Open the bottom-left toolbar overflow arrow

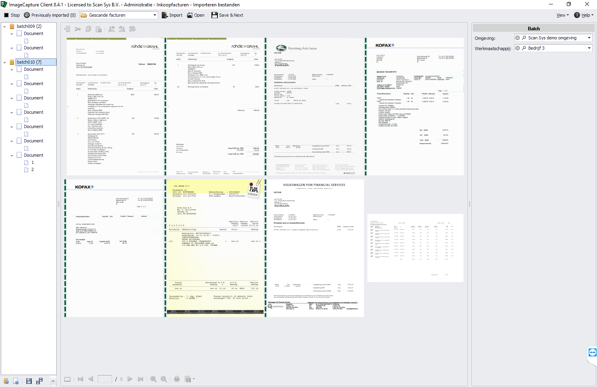53,381
